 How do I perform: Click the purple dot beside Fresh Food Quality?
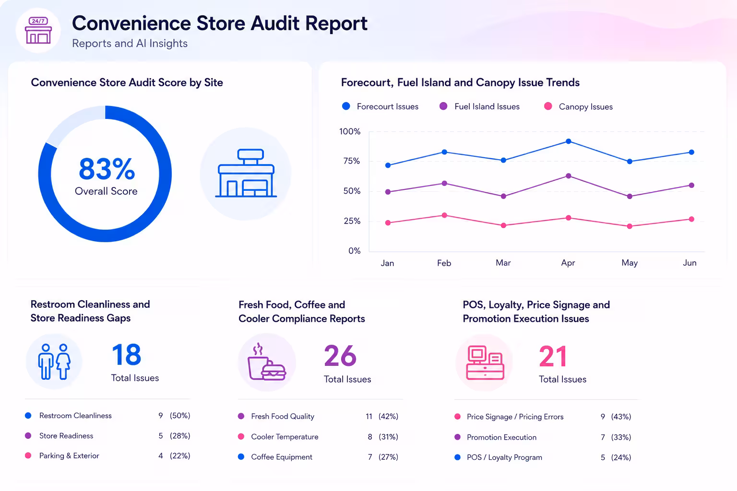click(x=241, y=416)
